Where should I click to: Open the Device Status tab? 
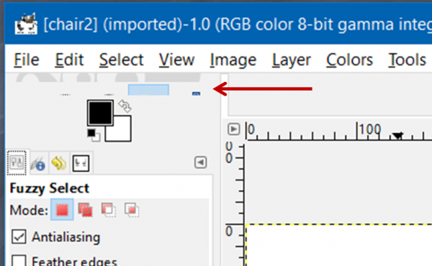point(37,164)
